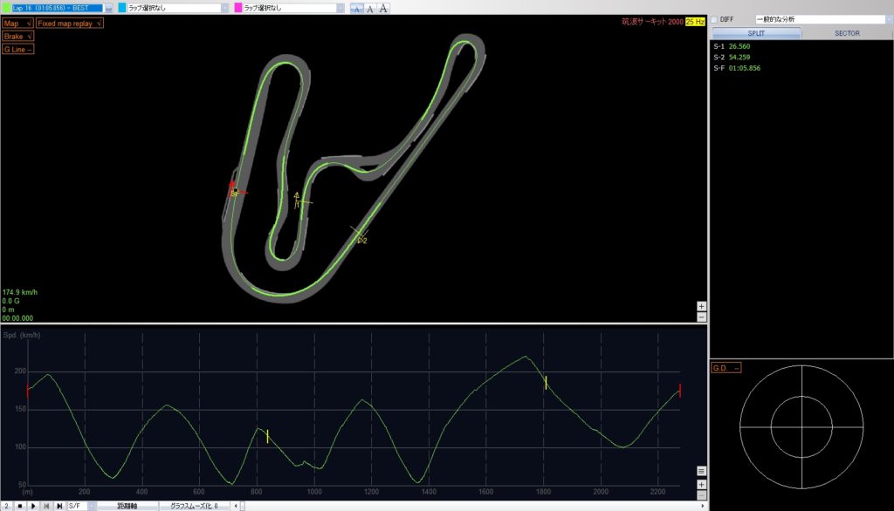
Task: Zoom in the track map view
Action: point(701,306)
